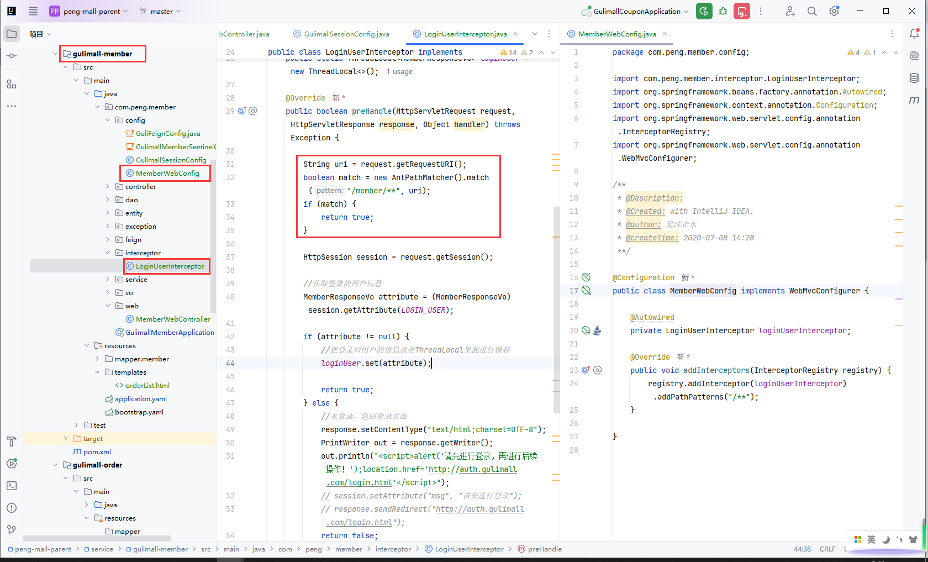
Task: Collapse the interceptor package
Action: [x=108, y=253]
